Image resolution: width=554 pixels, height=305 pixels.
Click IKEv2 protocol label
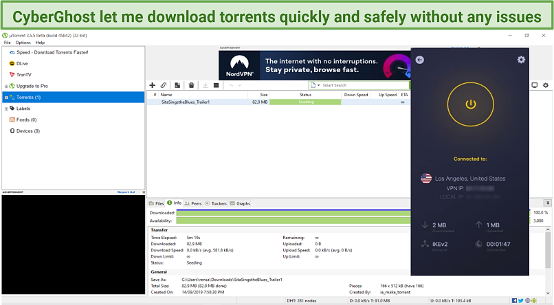click(440, 244)
